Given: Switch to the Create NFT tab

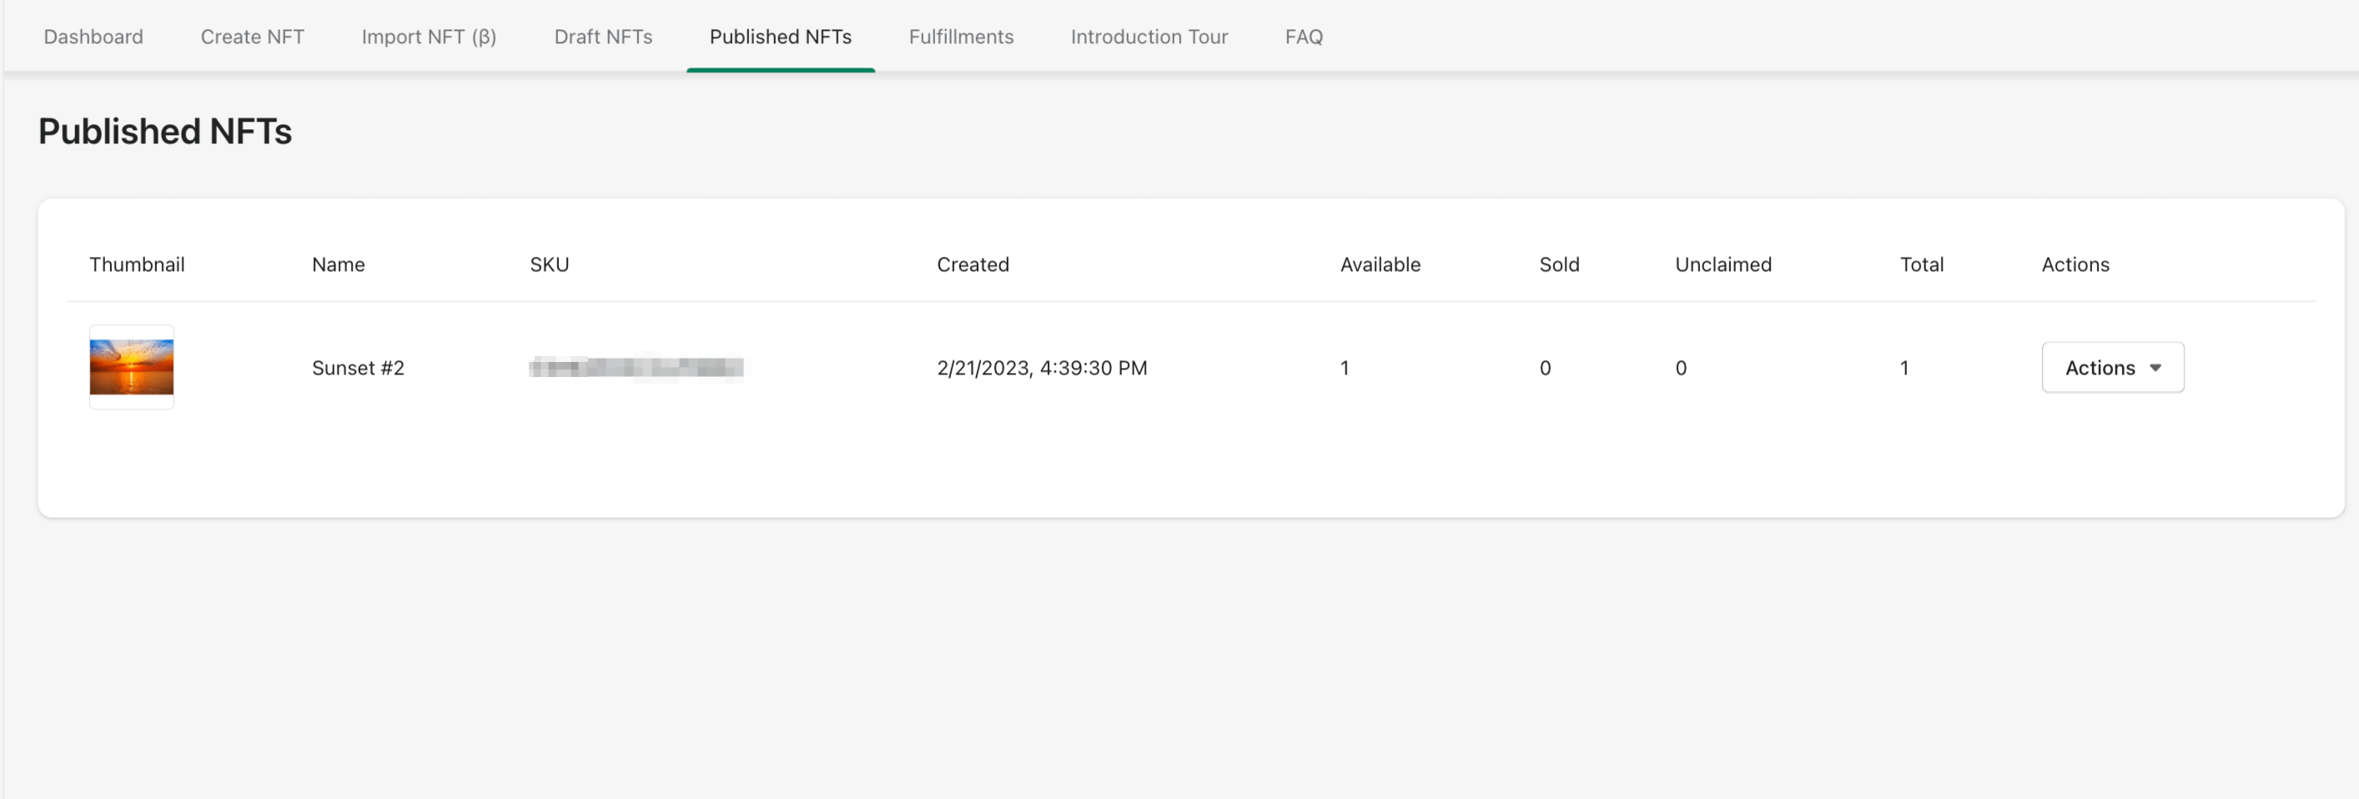Looking at the screenshot, I should [252, 37].
